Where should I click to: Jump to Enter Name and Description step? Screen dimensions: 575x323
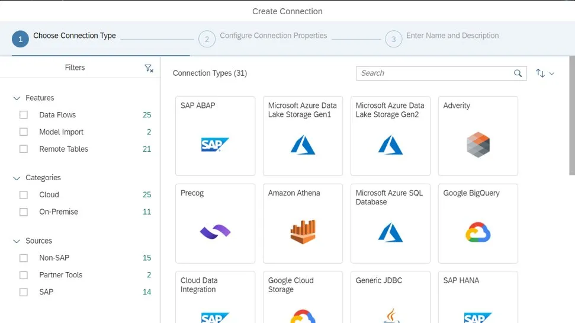pos(393,39)
